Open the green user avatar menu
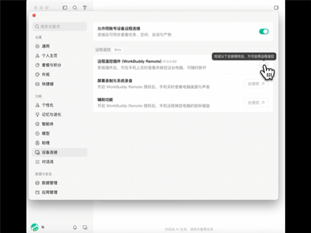Image resolution: width=311 pixels, height=233 pixels. (35, 227)
